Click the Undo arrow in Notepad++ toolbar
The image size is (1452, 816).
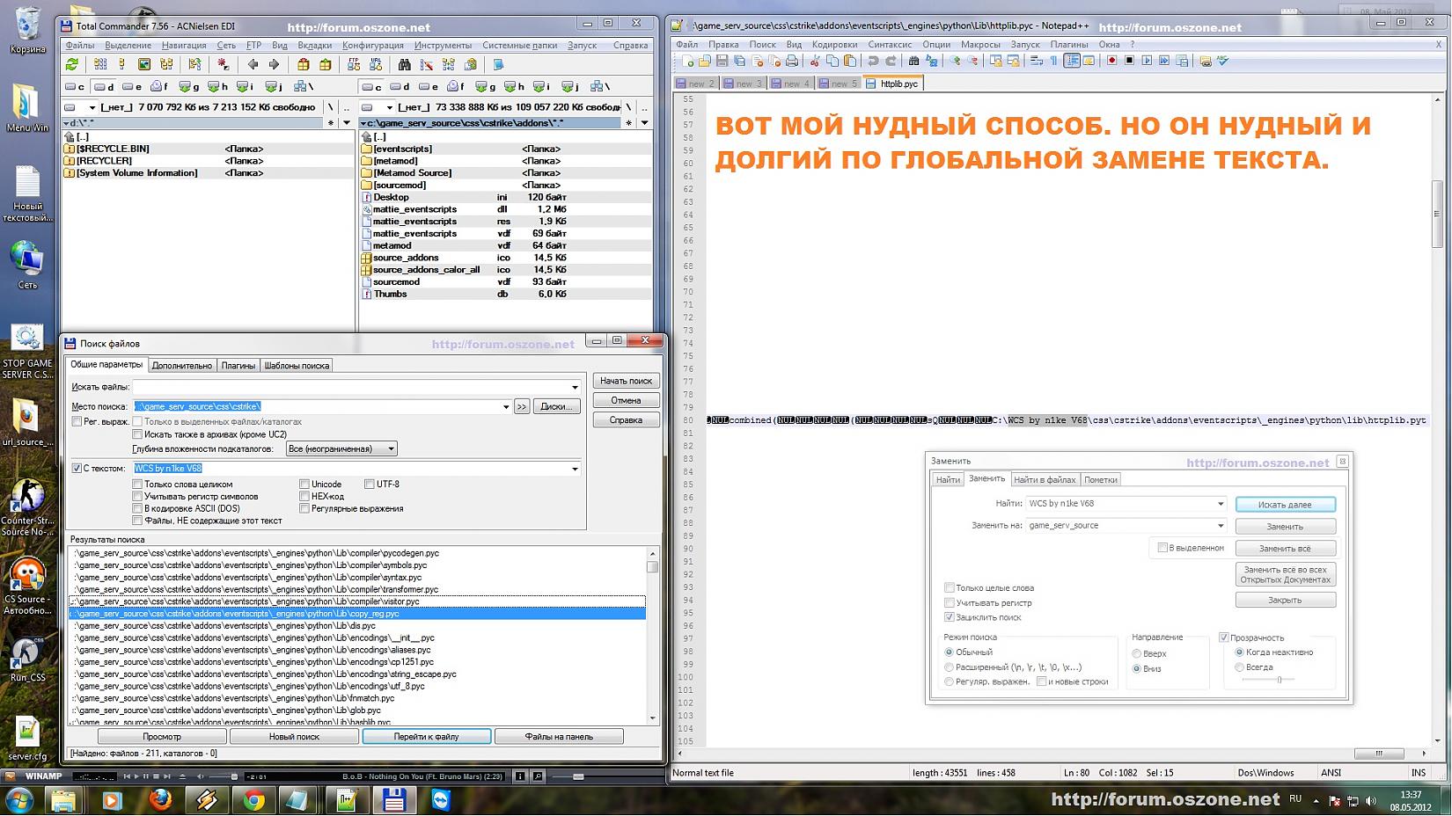coord(873,61)
